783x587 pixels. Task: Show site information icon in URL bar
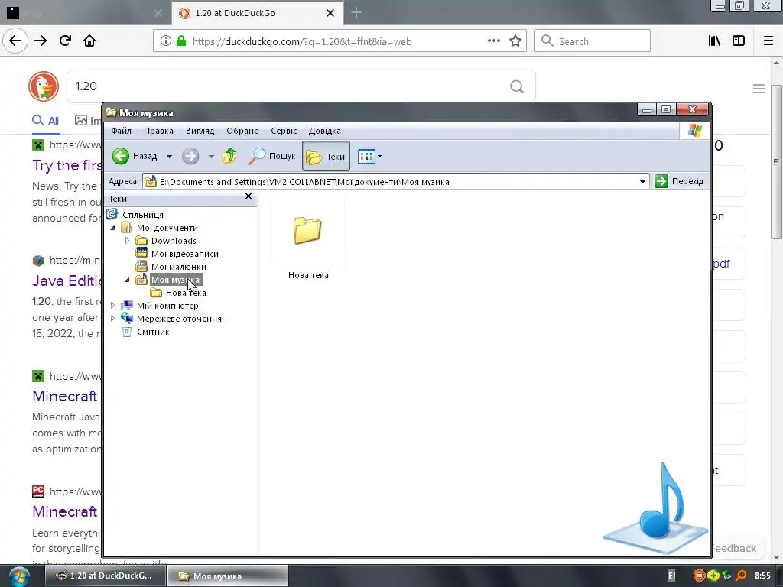click(166, 41)
